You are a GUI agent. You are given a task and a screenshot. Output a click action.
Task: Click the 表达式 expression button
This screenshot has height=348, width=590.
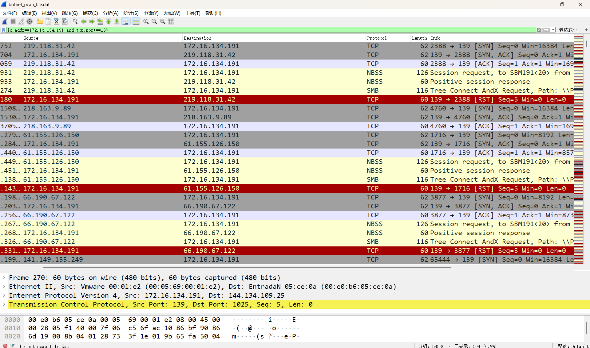(x=568, y=30)
